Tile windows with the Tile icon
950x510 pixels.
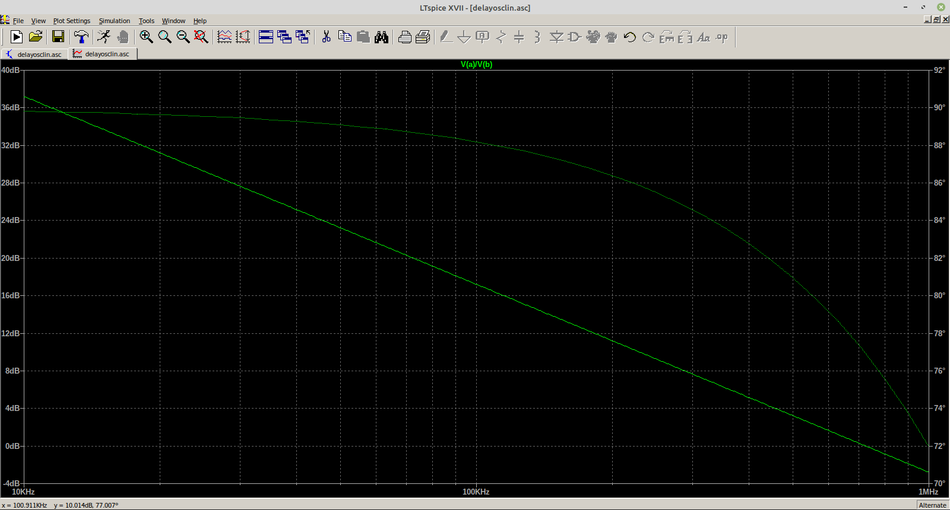point(266,37)
